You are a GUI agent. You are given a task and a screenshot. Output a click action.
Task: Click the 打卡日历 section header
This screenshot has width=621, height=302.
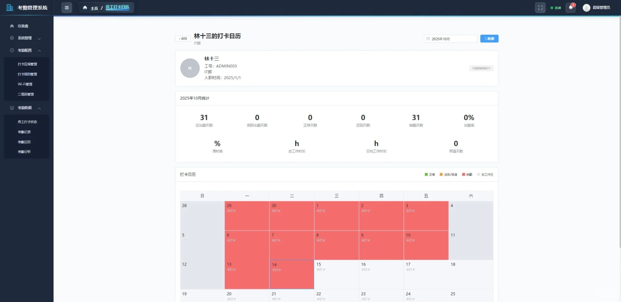click(188, 174)
